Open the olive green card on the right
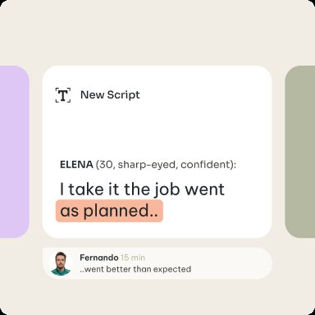 (x=300, y=152)
